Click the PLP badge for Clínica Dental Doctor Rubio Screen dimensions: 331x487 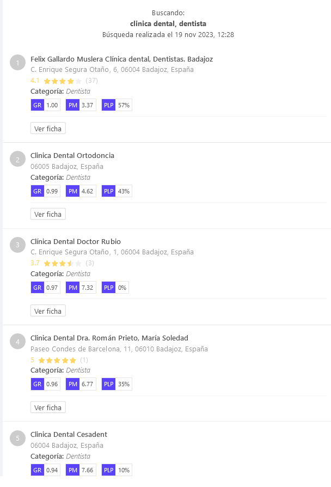tap(109, 288)
